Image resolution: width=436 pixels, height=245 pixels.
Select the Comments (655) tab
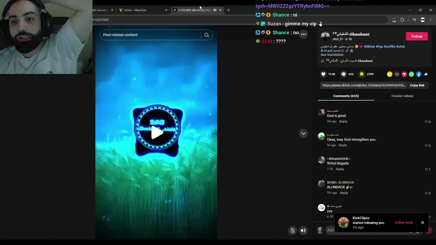pos(346,96)
